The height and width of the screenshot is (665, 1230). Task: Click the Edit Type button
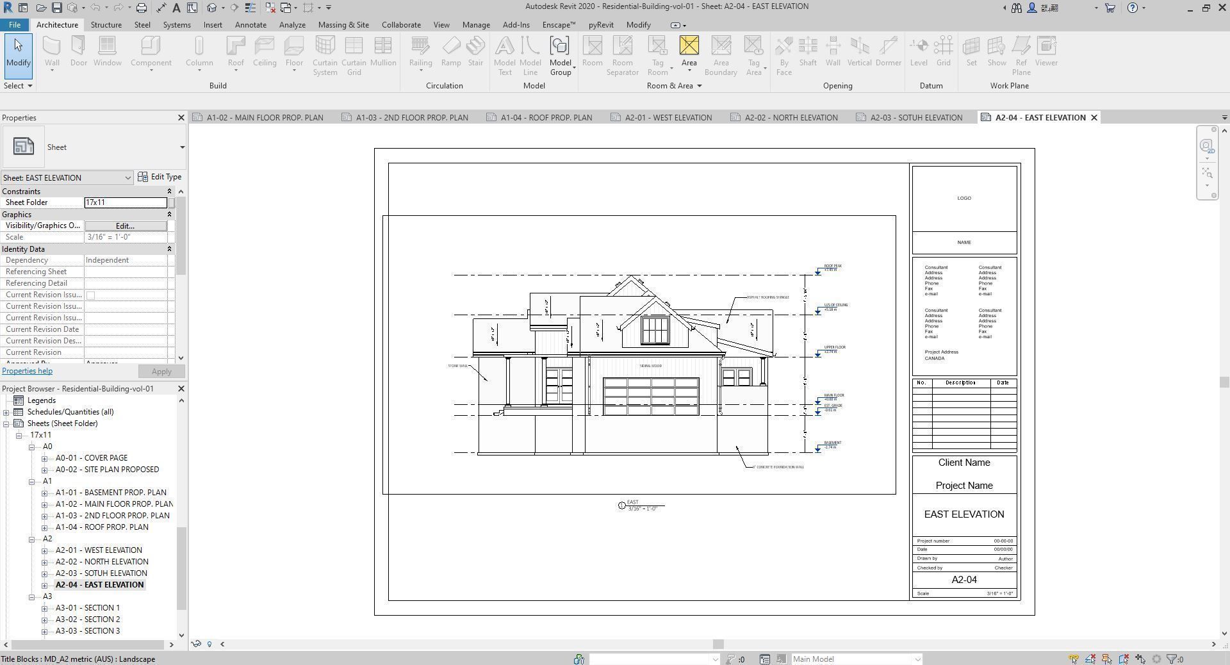160,177
